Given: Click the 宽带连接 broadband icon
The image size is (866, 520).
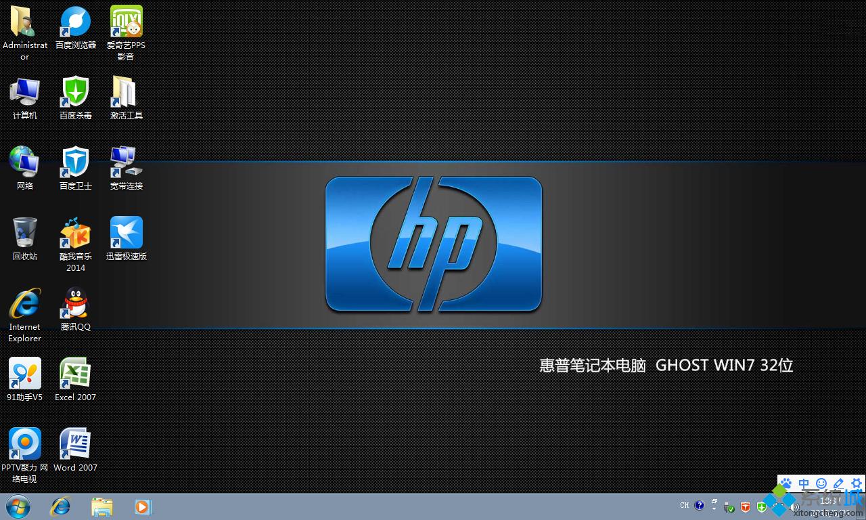Looking at the screenshot, I should click(x=127, y=162).
